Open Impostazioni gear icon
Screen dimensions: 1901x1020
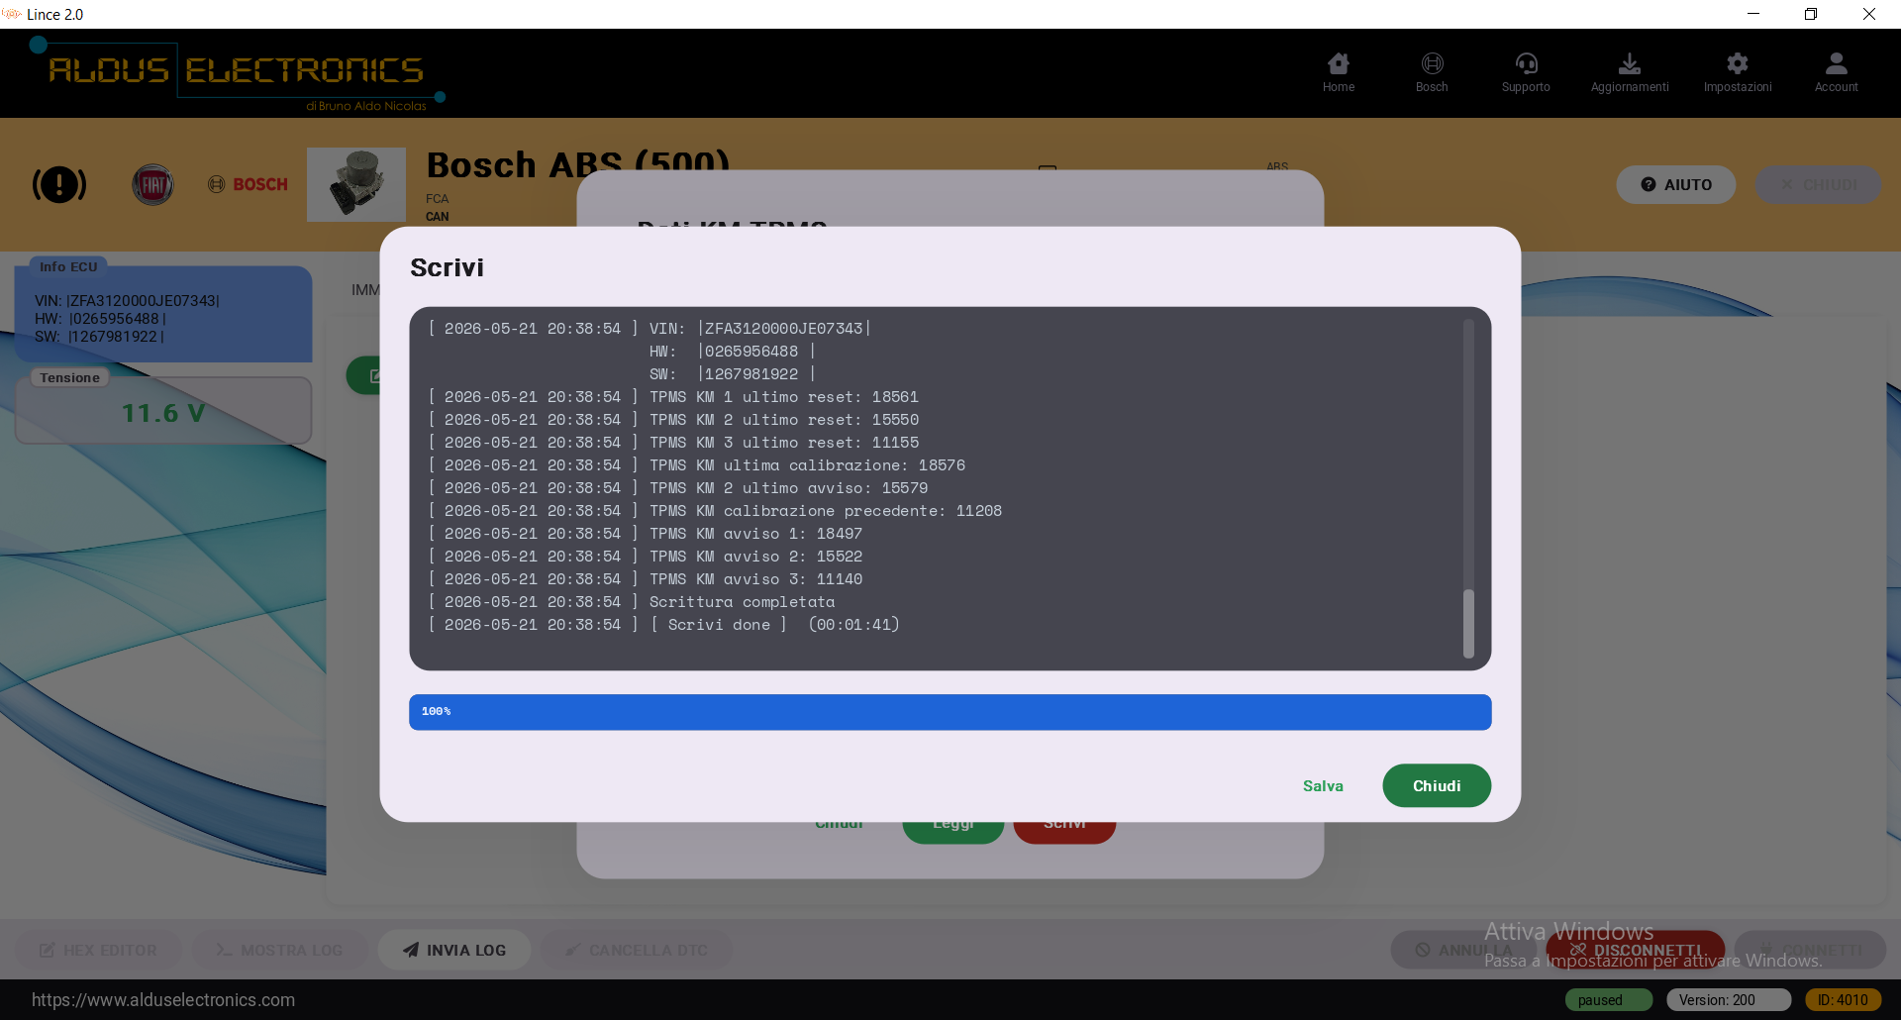(1738, 72)
